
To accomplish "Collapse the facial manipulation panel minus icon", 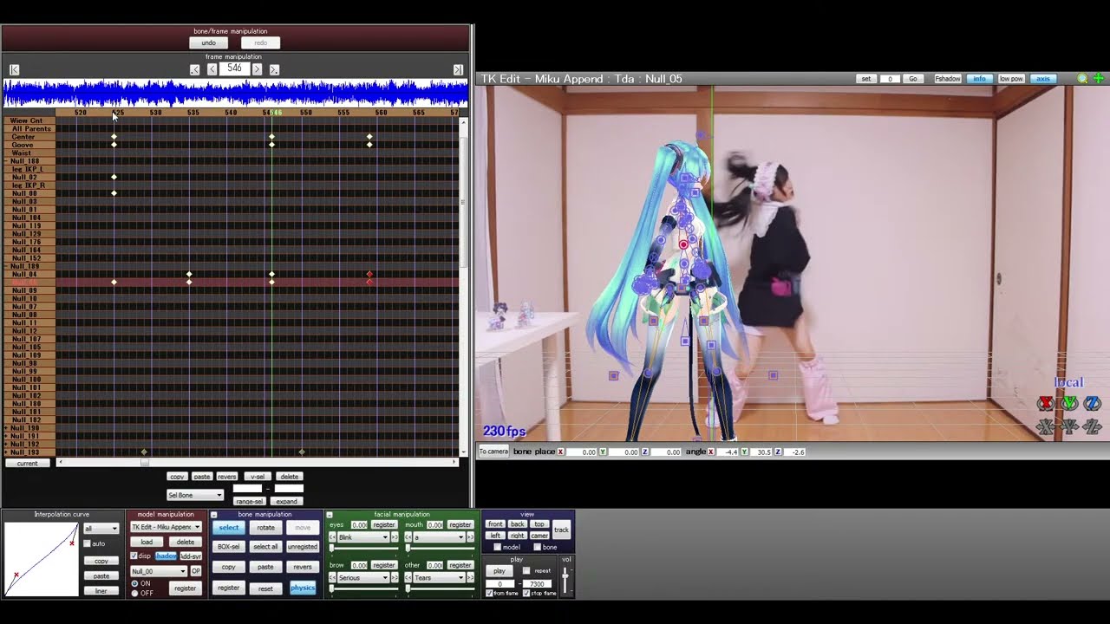I will 330,515.
